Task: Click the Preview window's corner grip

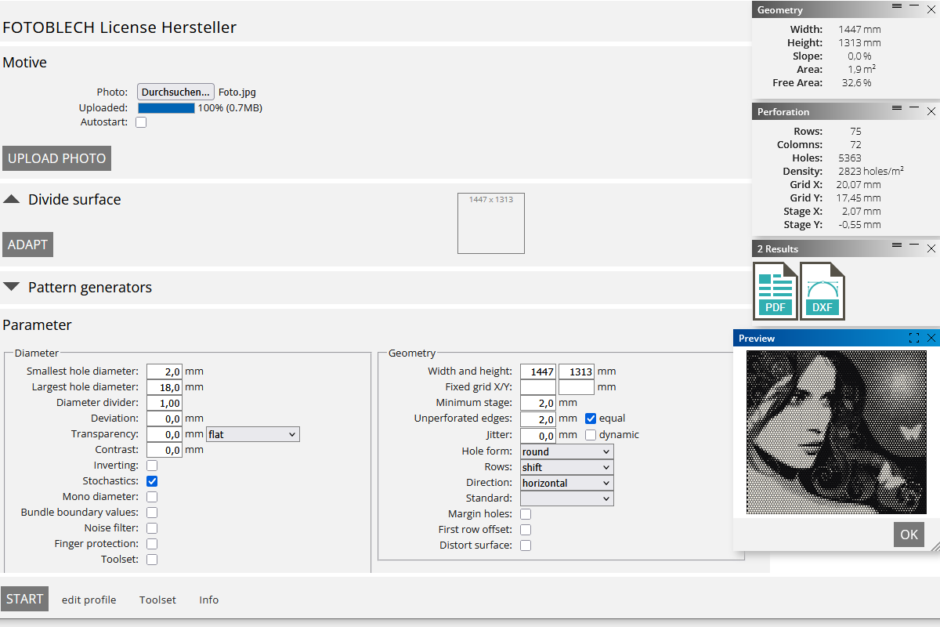Action: tap(934, 547)
